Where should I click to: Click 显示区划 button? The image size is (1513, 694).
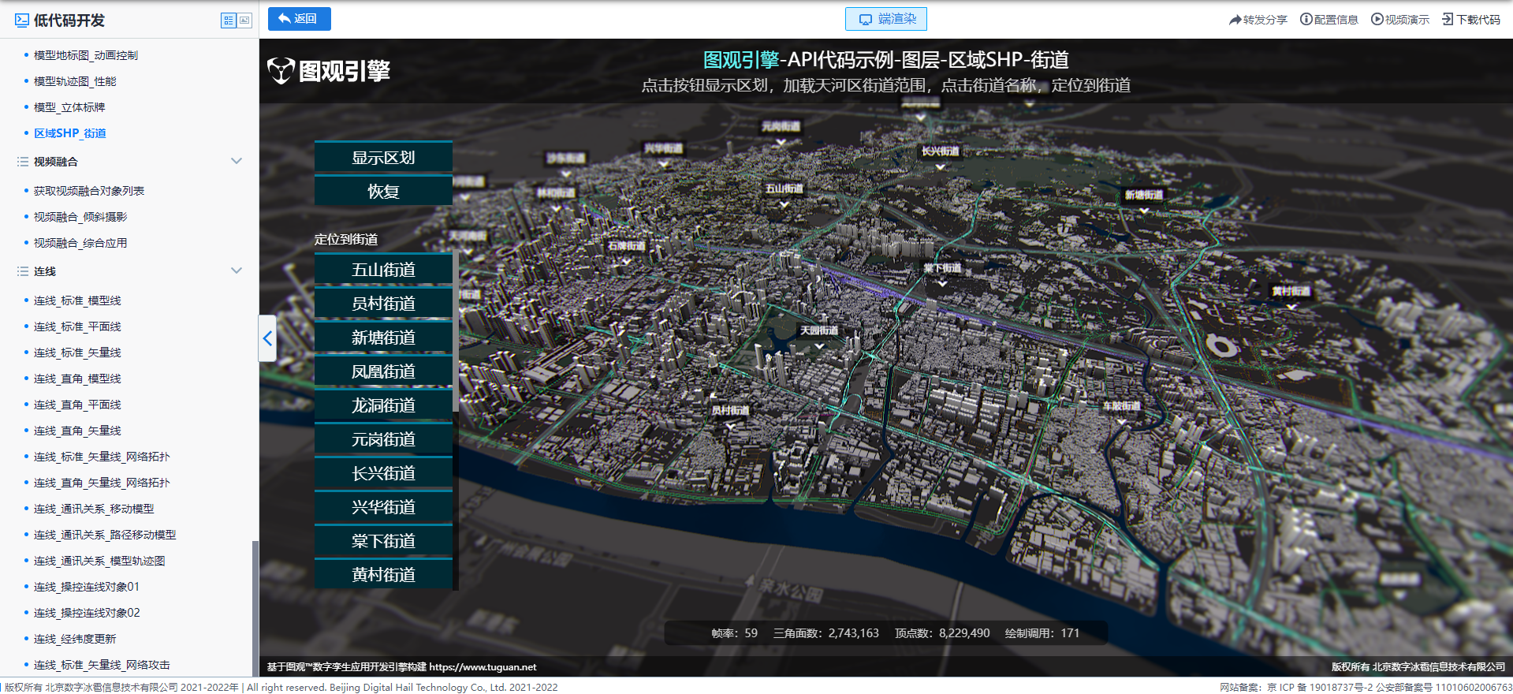tap(383, 157)
